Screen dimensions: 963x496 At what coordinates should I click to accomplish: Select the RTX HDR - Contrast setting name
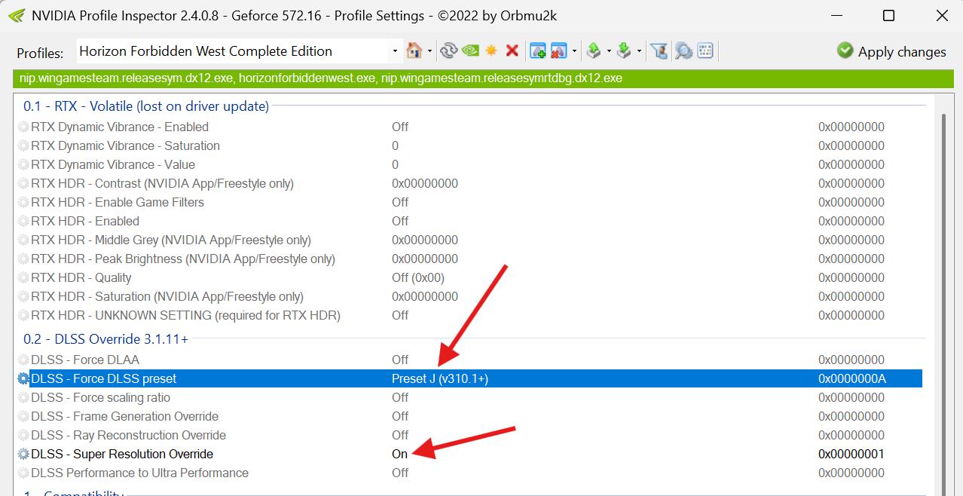coord(162,183)
